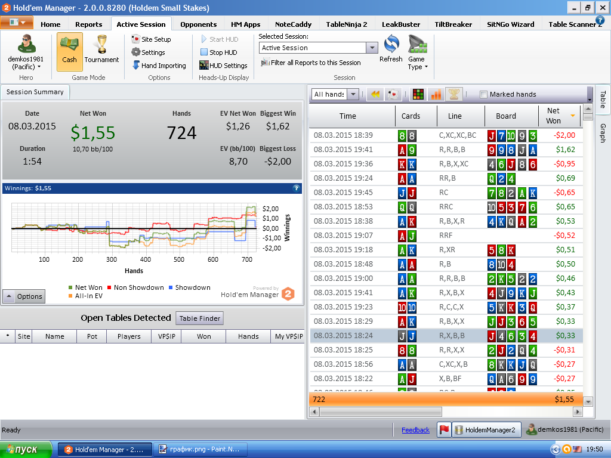Expand hidden system tray icons arrow

click(556, 450)
